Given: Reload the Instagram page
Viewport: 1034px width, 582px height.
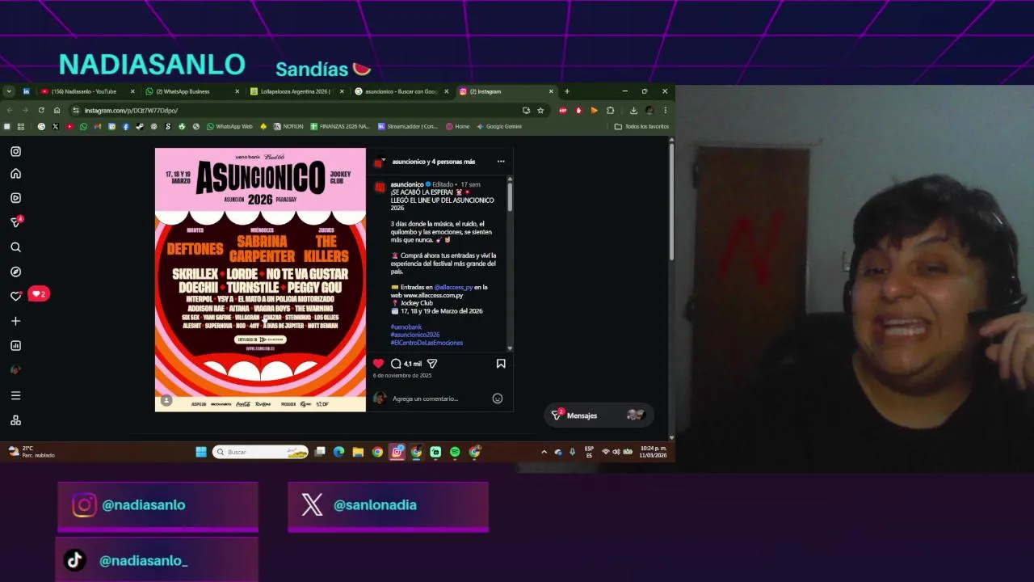Looking at the screenshot, I should [x=41, y=110].
